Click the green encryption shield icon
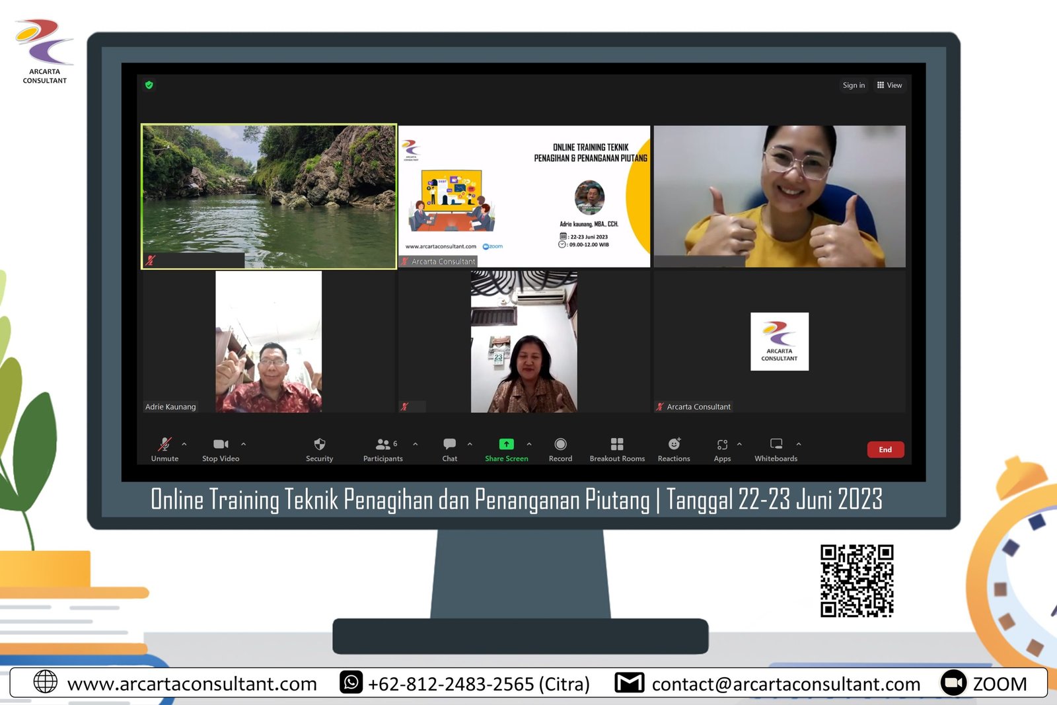Screen dimensions: 1057x705 (149, 85)
